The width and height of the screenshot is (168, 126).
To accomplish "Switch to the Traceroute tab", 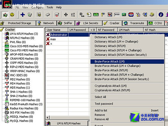I will [x=135, y=23].
